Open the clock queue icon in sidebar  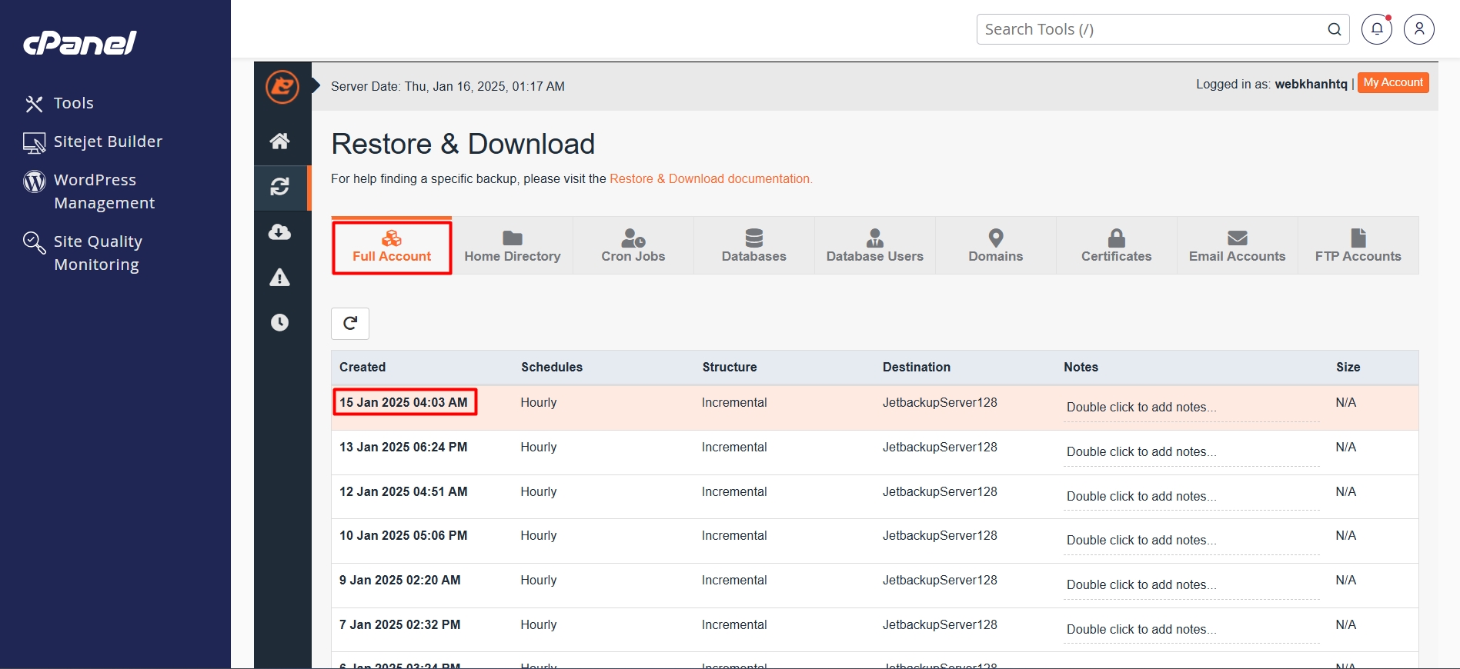(x=279, y=322)
